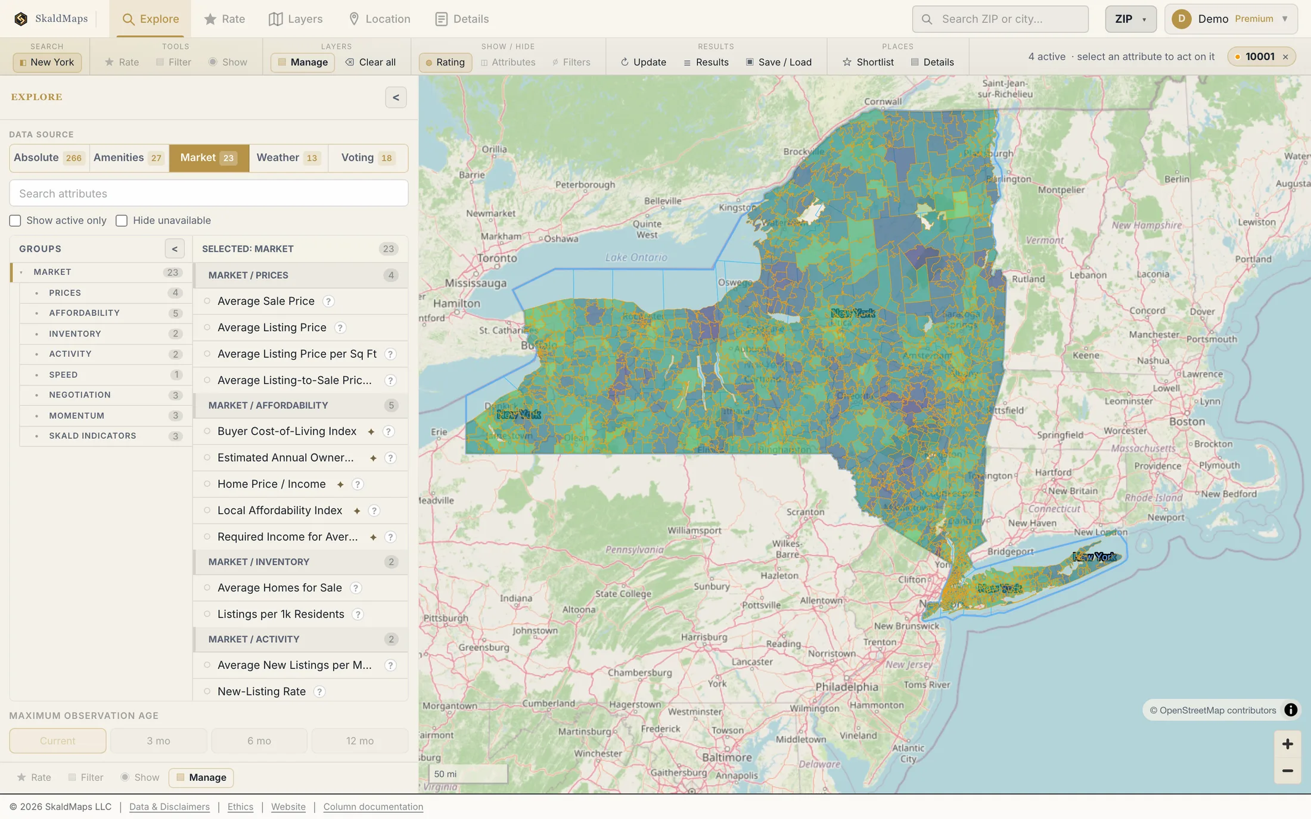The height and width of the screenshot is (819, 1311).
Task: Zoom in on the map
Action: 1287,744
